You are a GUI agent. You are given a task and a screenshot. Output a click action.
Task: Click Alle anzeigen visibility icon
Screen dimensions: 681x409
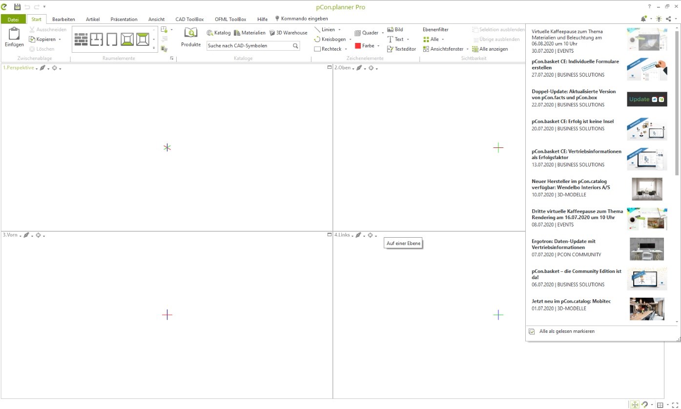pyautogui.click(x=475, y=49)
